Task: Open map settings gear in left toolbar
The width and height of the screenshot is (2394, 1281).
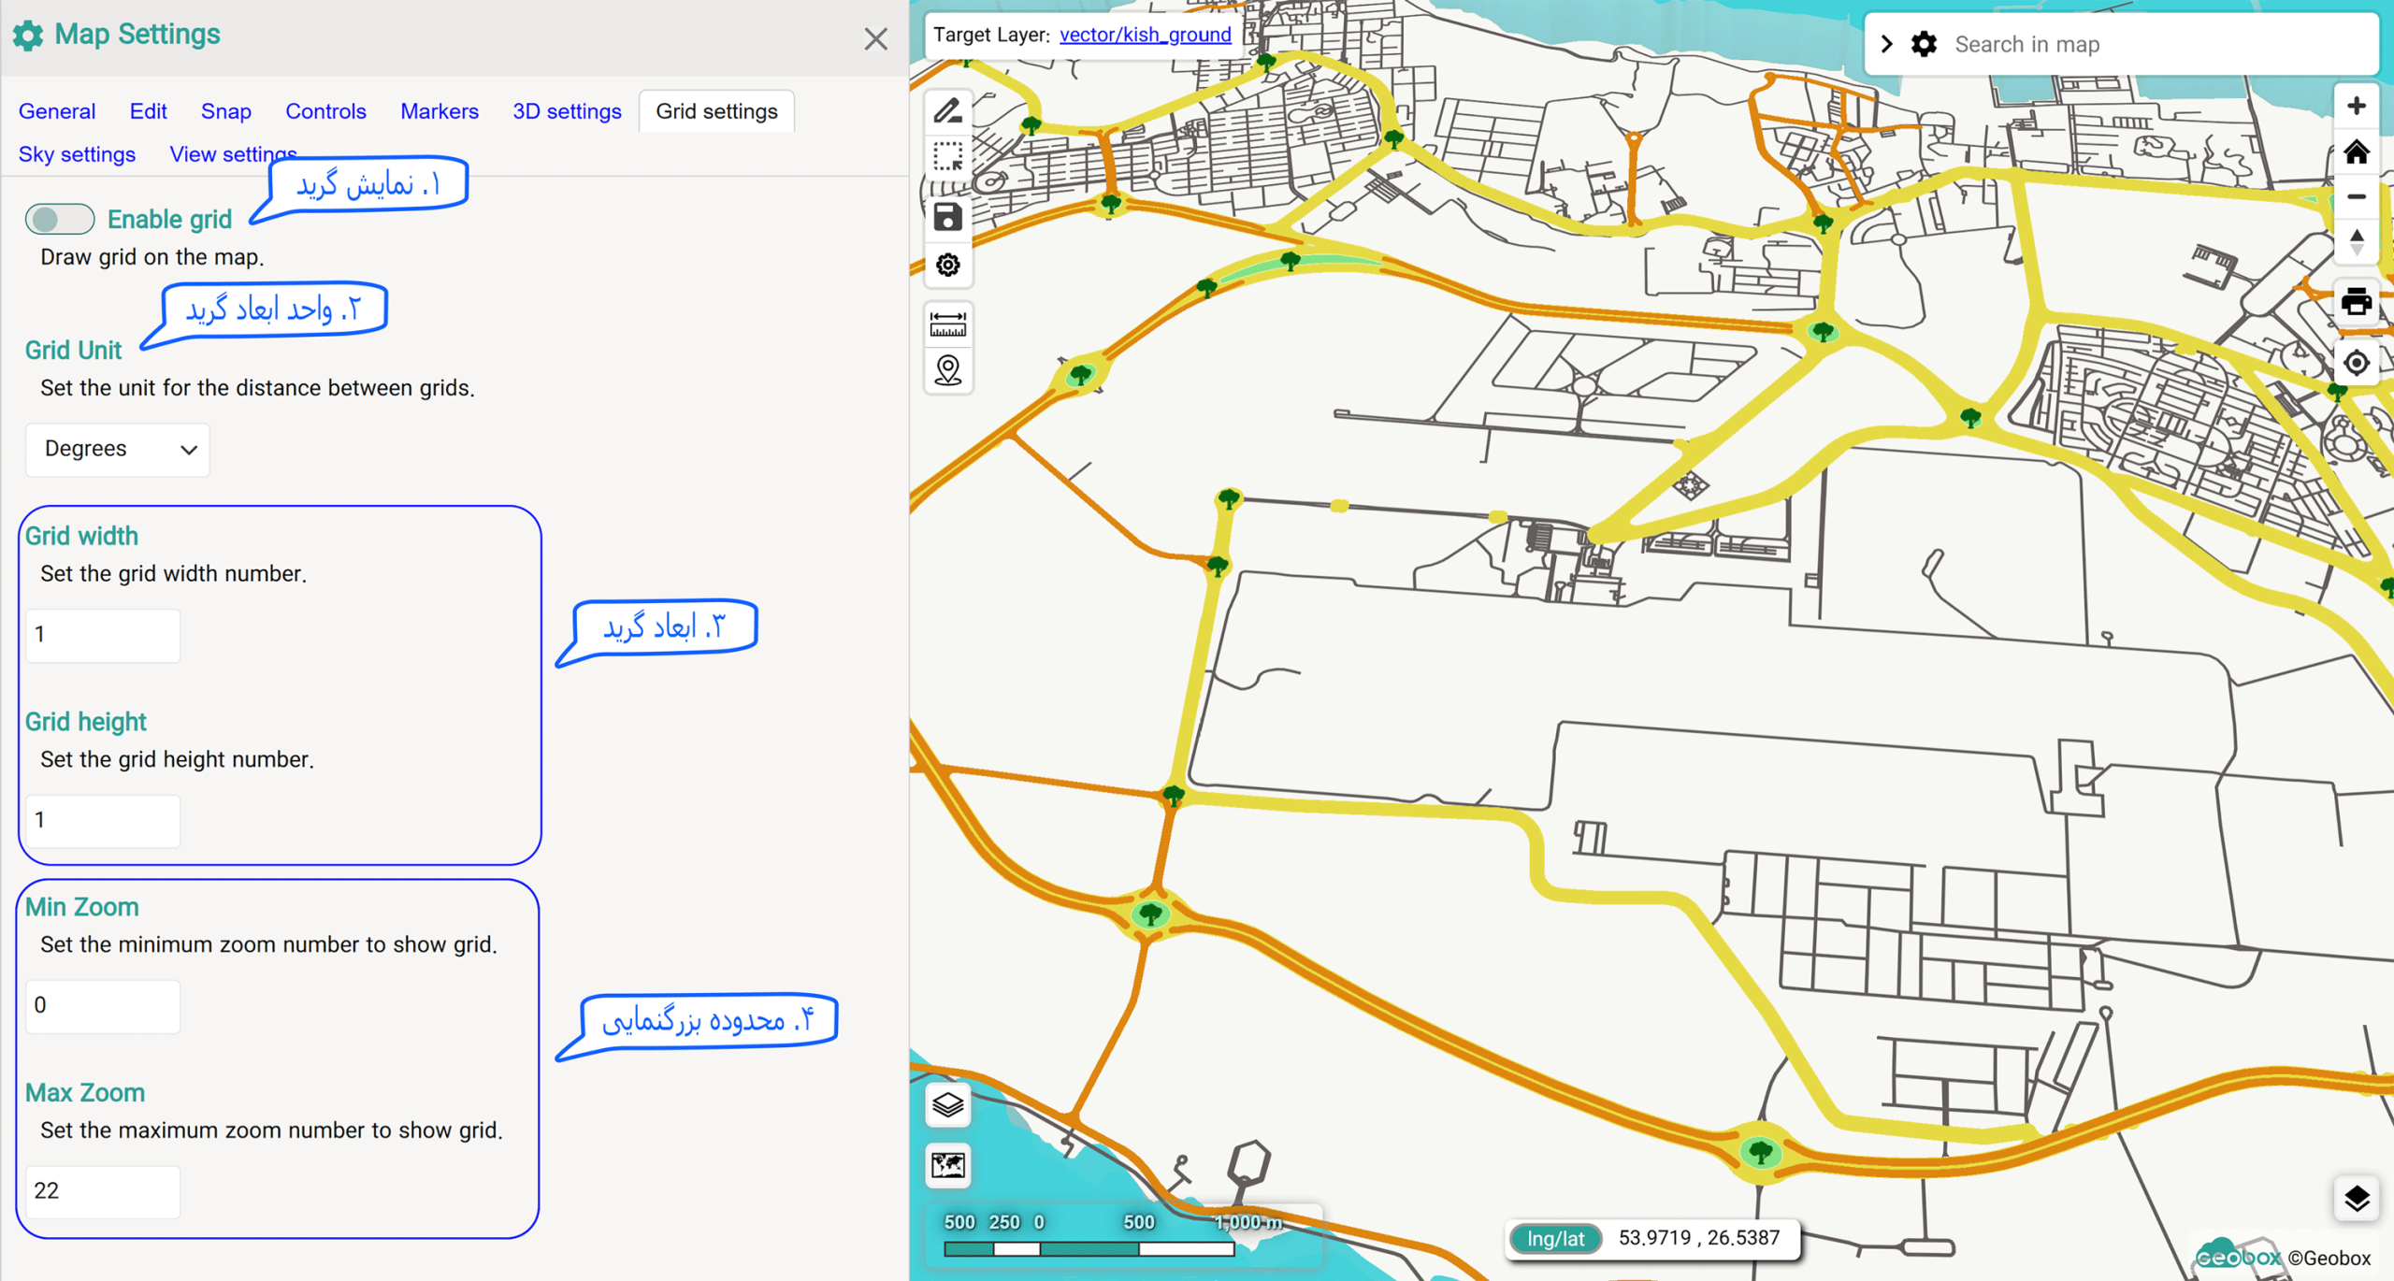Action: coord(947,266)
